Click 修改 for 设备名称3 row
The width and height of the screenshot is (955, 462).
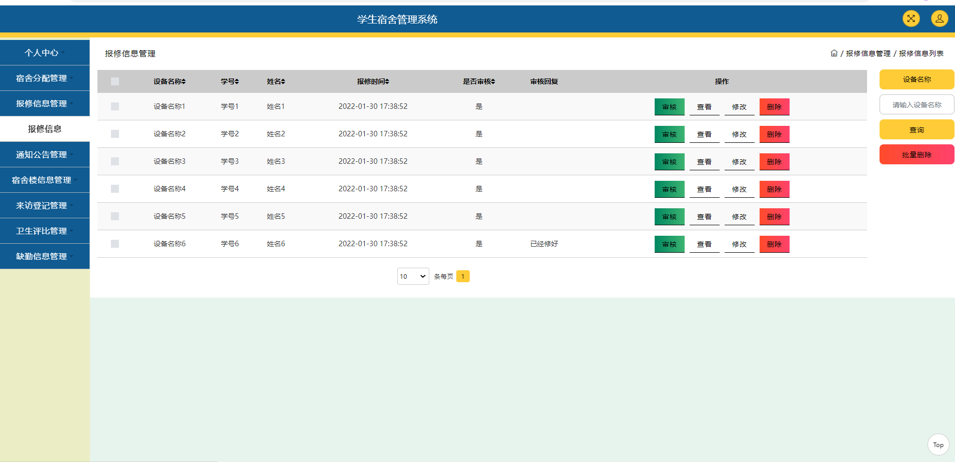point(739,162)
